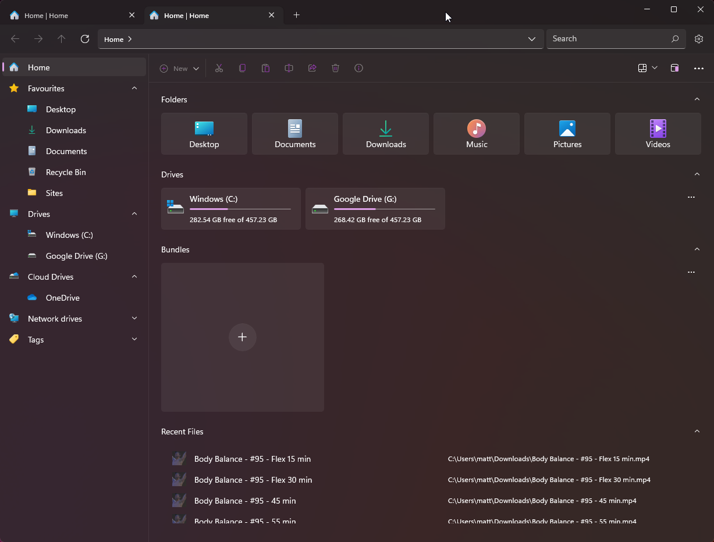This screenshot has width=714, height=542.
Task: Click the Home breadcrumb in address bar
Action: [113, 40]
